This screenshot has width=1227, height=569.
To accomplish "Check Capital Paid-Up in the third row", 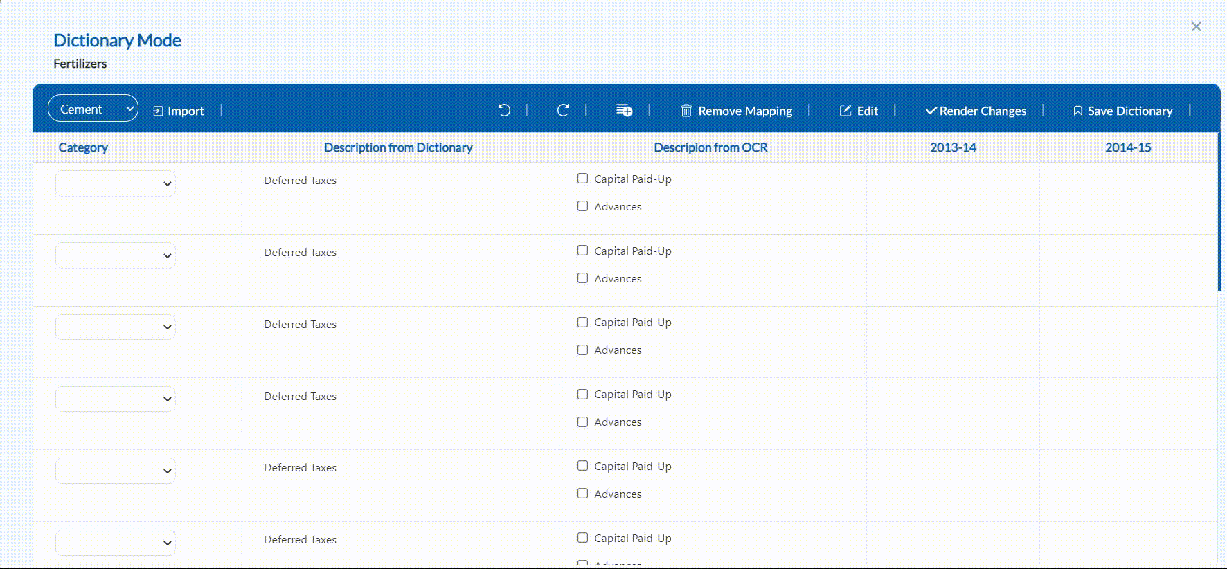I will (x=582, y=323).
